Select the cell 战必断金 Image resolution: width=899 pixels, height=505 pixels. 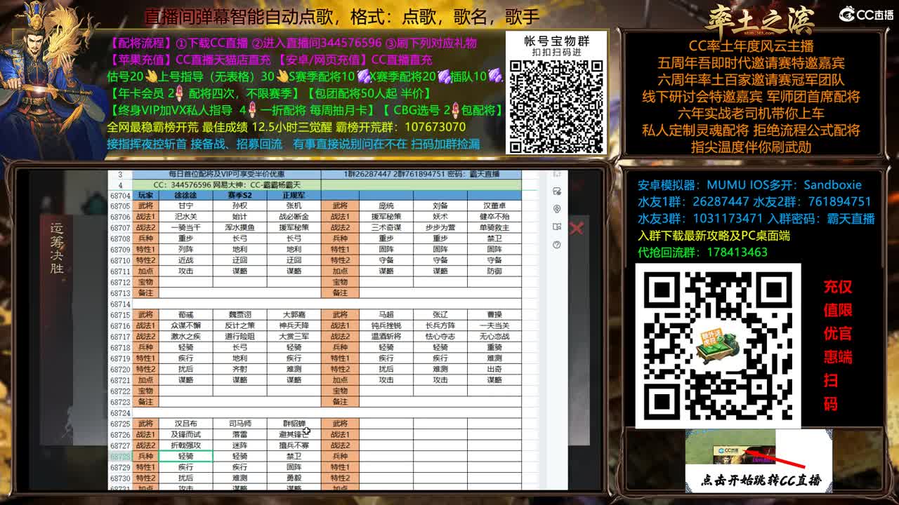click(294, 217)
